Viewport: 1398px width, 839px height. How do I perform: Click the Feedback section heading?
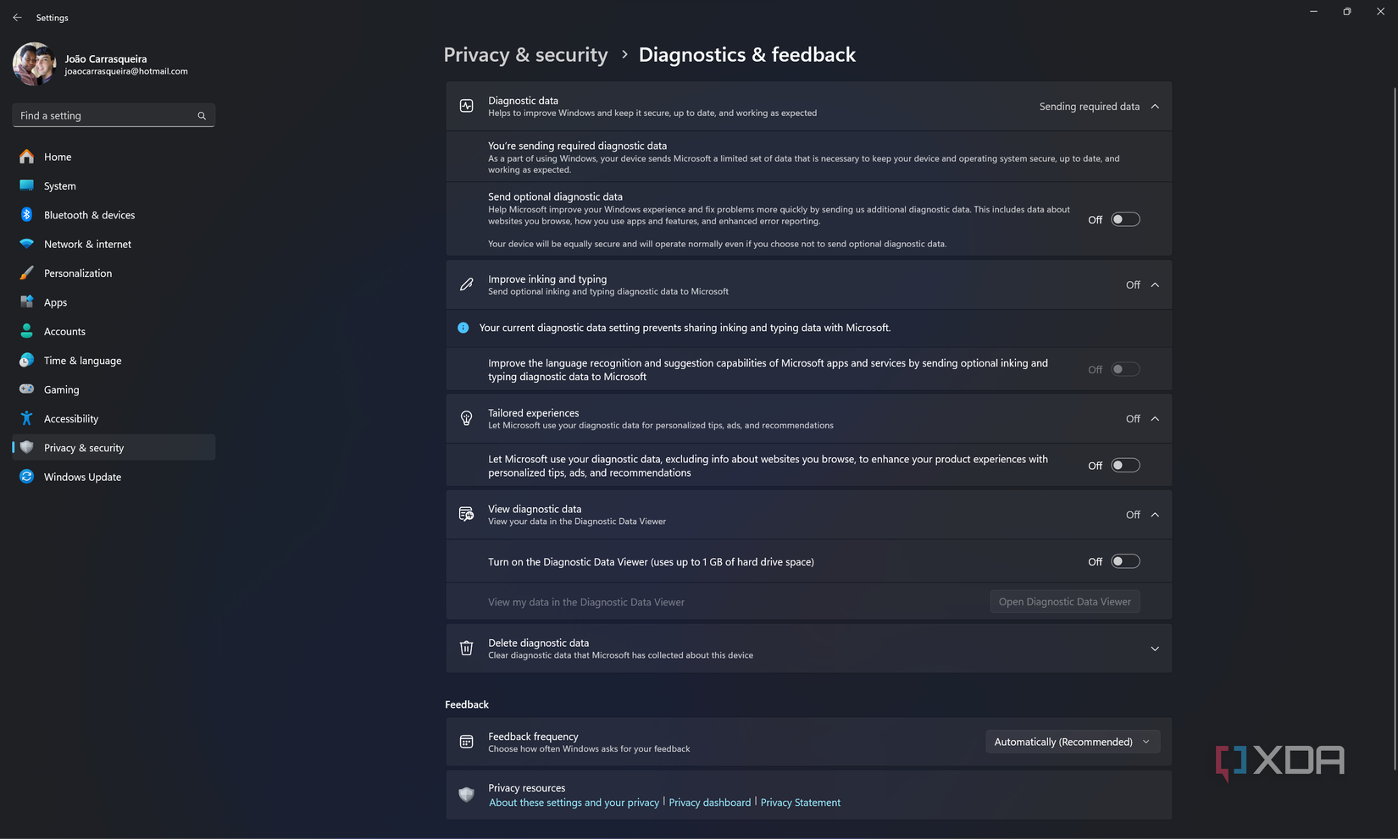(467, 704)
